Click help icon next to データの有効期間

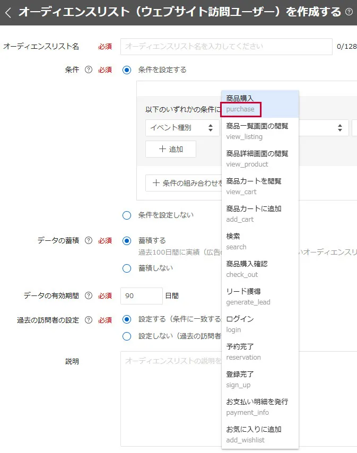click(x=89, y=296)
